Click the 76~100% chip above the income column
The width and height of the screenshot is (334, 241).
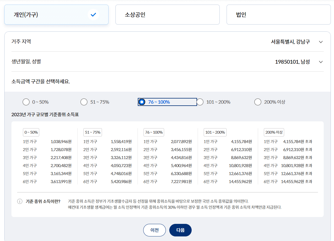(153, 132)
